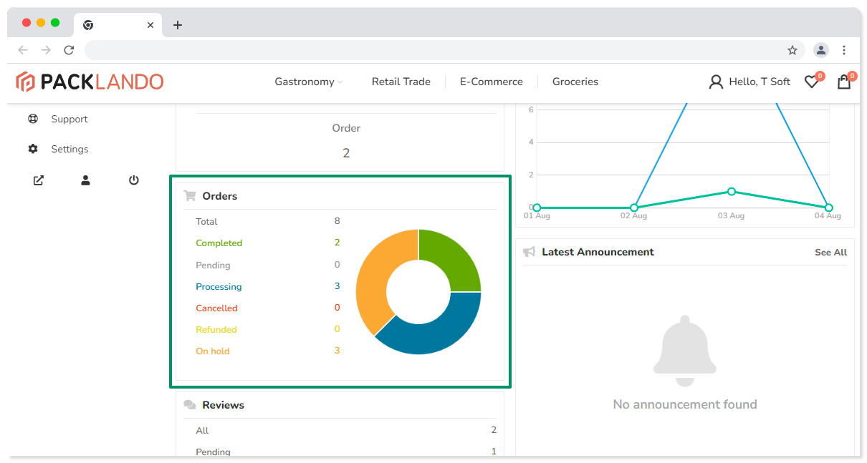867x463 pixels.
Task: Click the Processing count value 3
Action: tap(337, 286)
